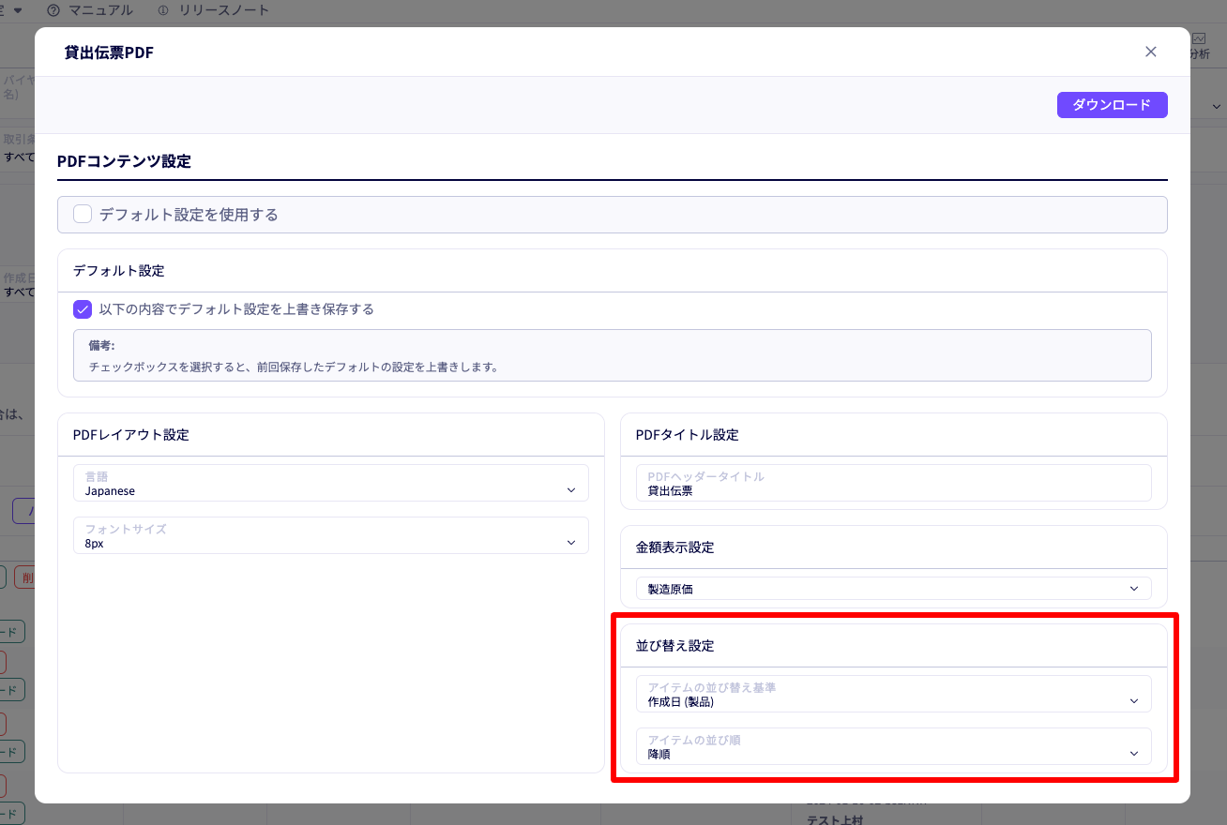Viewport: 1227px width, 825px height.
Task: Open the アイテムの並び順 dropdown
Action: click(894, 746)
